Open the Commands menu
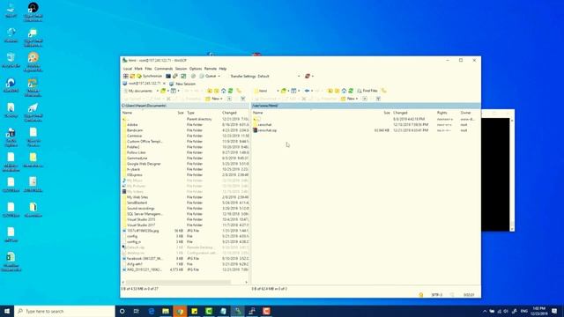The image size is (564, 317). coord(163,69)
